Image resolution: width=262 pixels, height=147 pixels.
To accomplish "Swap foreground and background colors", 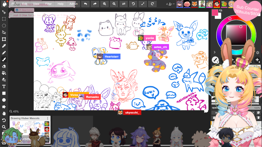I will click(221, 11).
